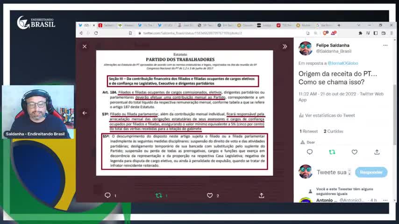Viewport: 399px width, 224px height.
Task: Open the Extensions puzzle icon
Action: [x=360, y=33]
